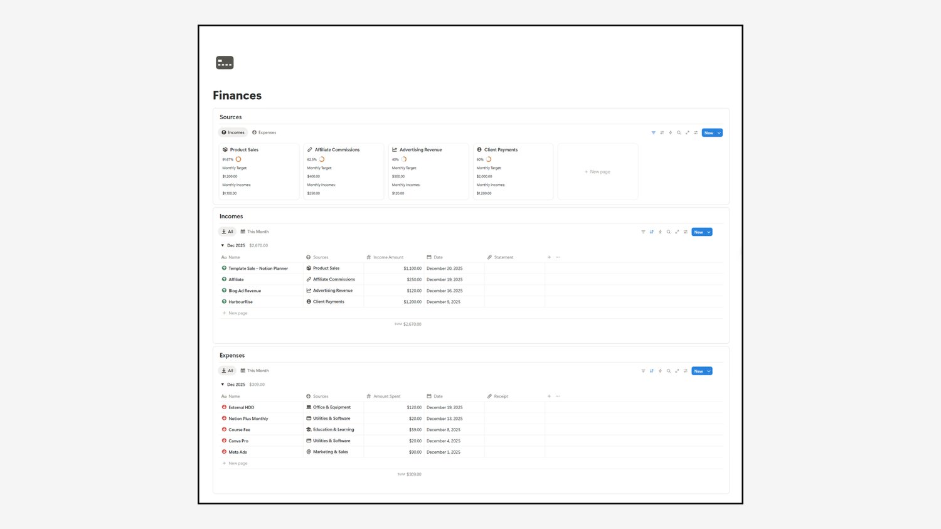Add a New page card in Sources gallery
This screenshot has height=529, width=941.
click(x=598, y=171)
